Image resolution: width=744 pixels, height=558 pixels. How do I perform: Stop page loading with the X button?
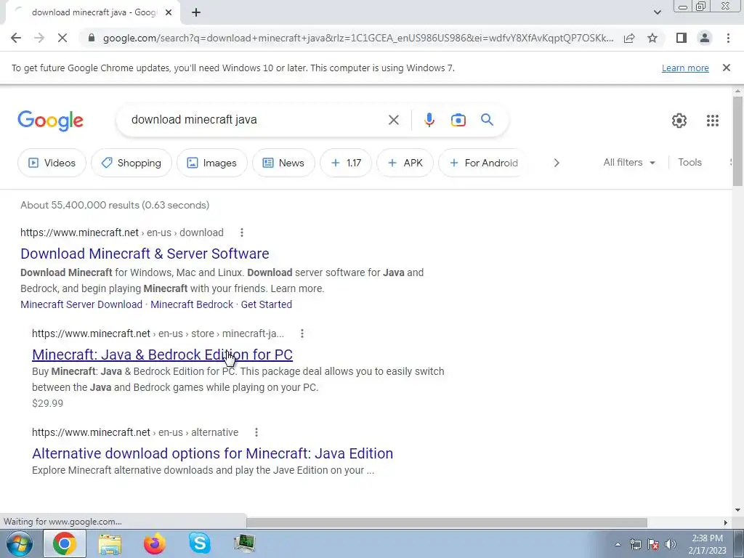tap(62, 38)
